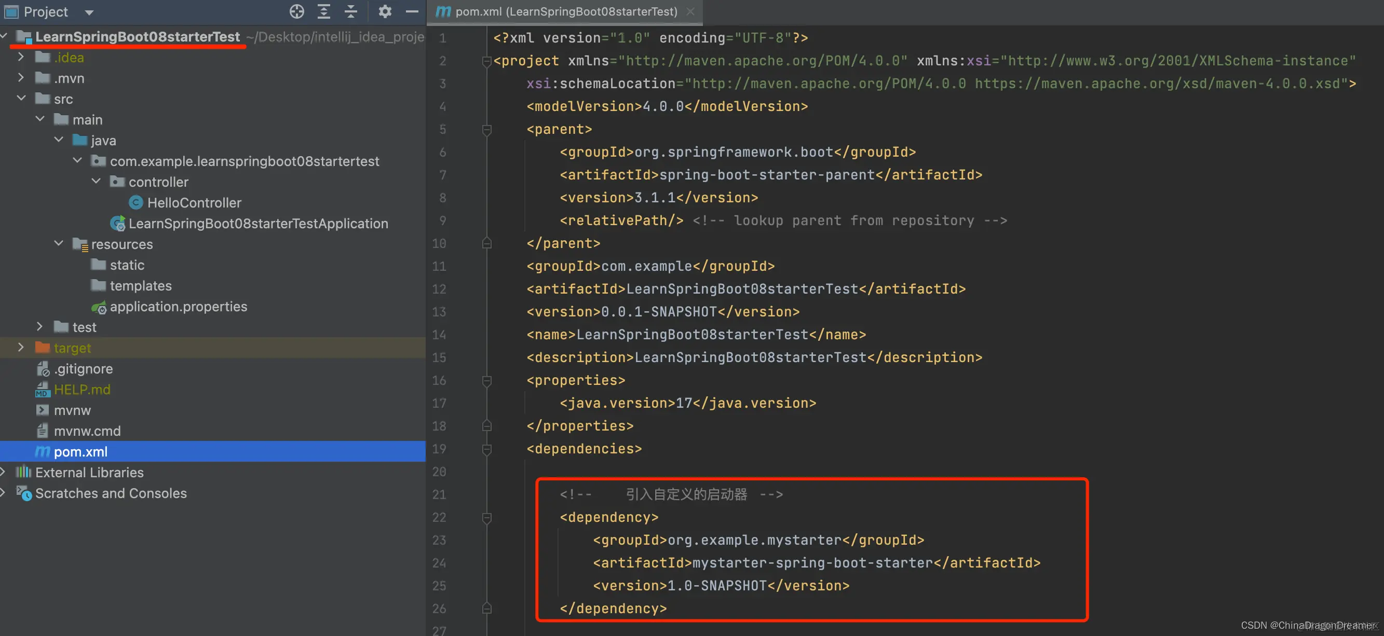Expand the target folder
1384x636 pixels.
(x=21, y=348)
